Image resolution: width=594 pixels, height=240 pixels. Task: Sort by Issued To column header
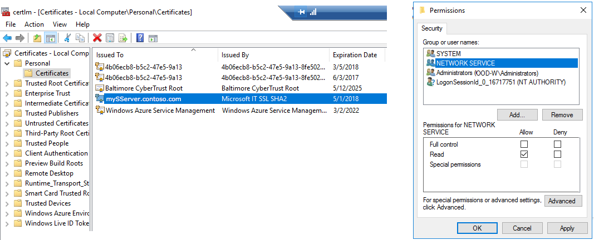(155, 55)
